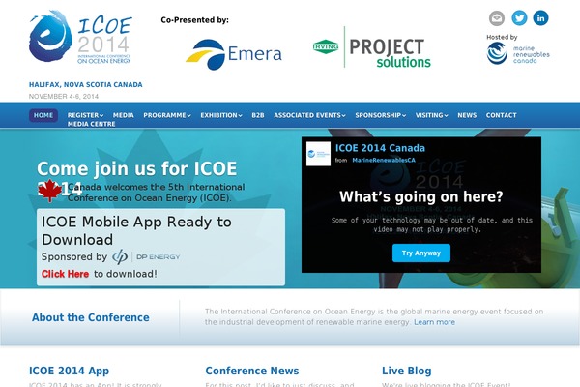The height and width of the screenshot is (387, 580).
Task: Expand the Register dropdown menu
Action: click(x=85, y=115)
